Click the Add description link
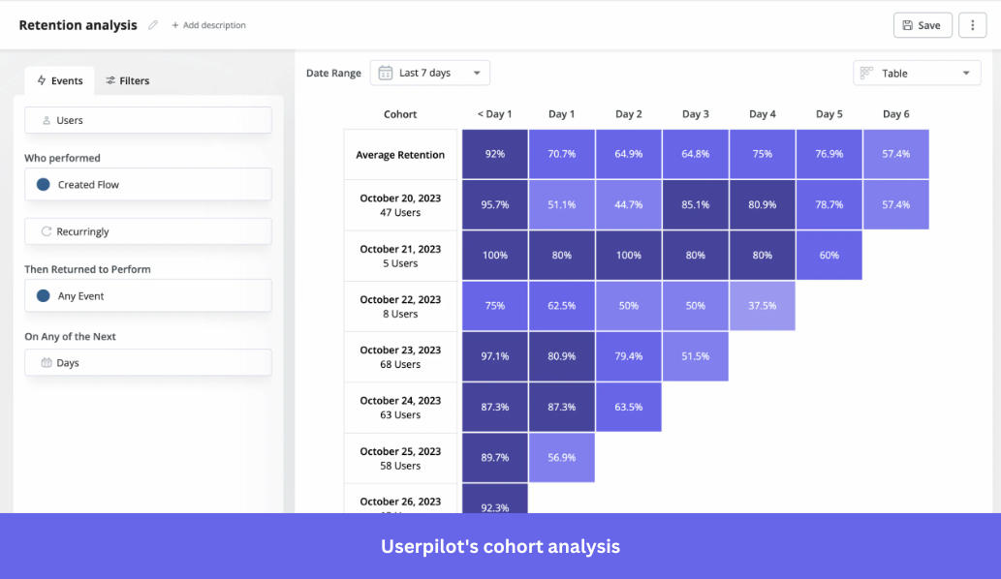The image size is (1001, 579). point(208,25)
